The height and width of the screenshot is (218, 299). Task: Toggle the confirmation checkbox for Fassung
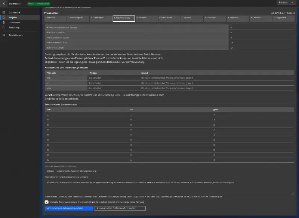(46, 202)
